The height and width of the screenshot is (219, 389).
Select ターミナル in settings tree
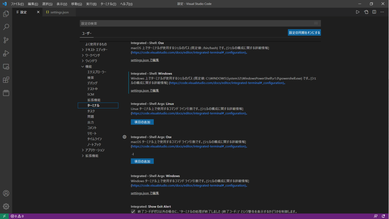click(x=98, y=105)
